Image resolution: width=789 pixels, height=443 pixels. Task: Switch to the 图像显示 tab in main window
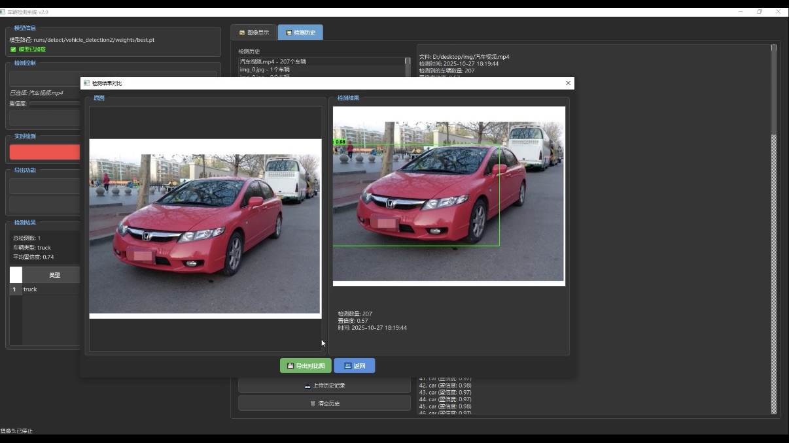pyautogui.click(x=254, y=32)
